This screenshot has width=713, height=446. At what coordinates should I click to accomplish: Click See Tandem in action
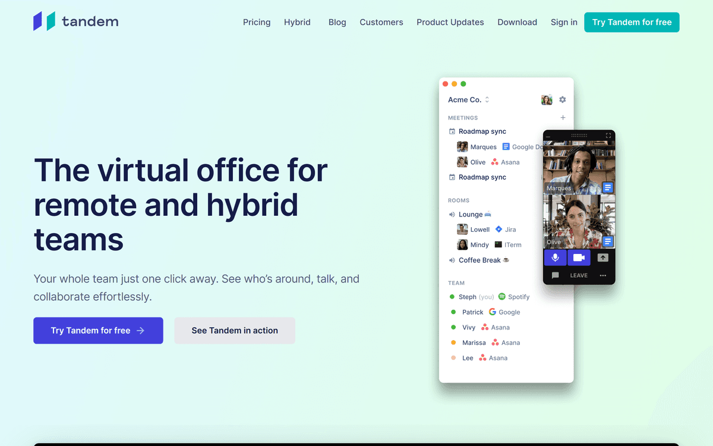tap(235, 331)
